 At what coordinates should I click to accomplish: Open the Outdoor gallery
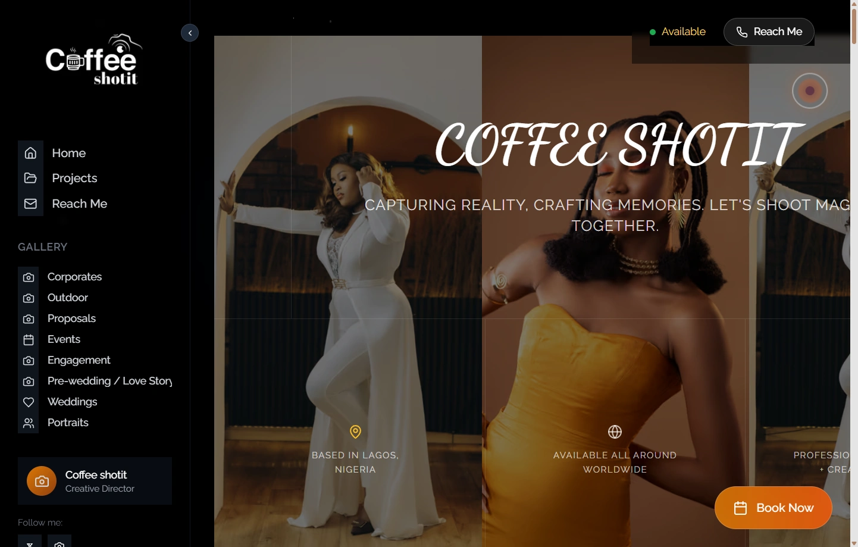pos(67,298)
